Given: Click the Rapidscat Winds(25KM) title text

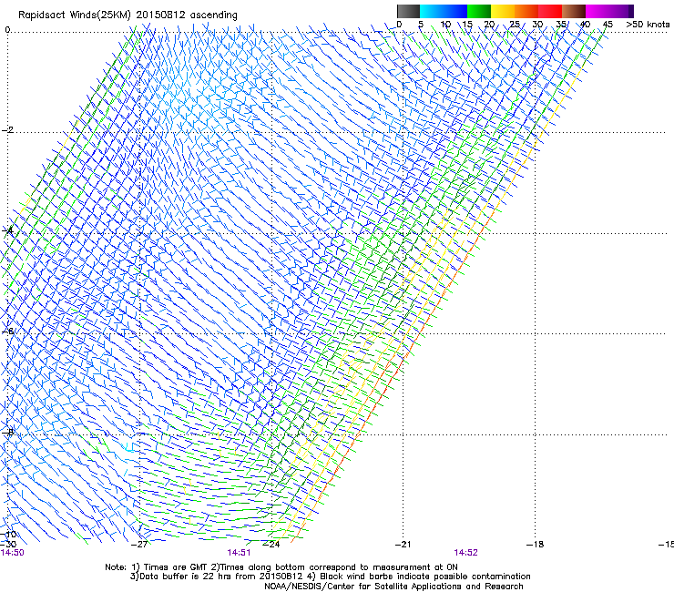Looking at the screenshot, I should pyautogui.click(x=75, y=15).
